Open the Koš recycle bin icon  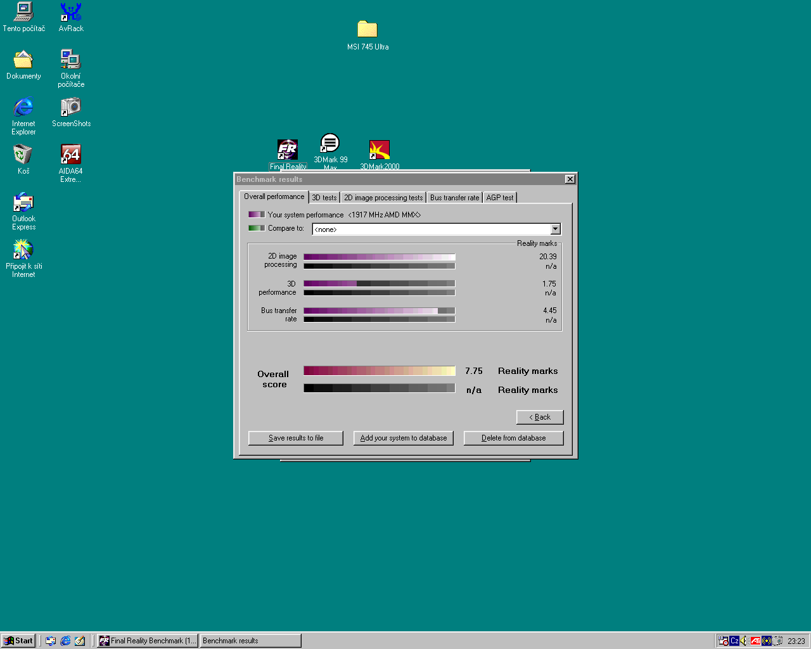pyautogui.click(x=23, y=155)
